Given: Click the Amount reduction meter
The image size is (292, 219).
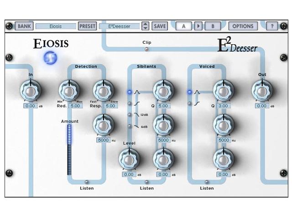Looking at the screenshot, I should tap(69, 150).
